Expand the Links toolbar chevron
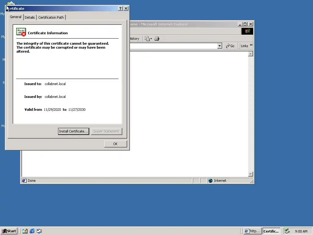The image size is (313, 235). click(251, 45)
